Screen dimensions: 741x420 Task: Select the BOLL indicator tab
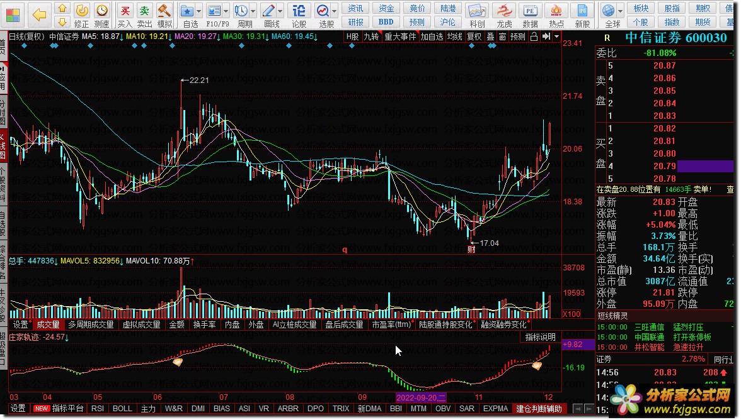pyautogui.click(x=122, y=408)
